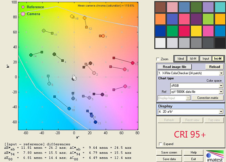This screenshot has width=226, height=162.
Task: Click the Exit button
Action: click(194, 159)
